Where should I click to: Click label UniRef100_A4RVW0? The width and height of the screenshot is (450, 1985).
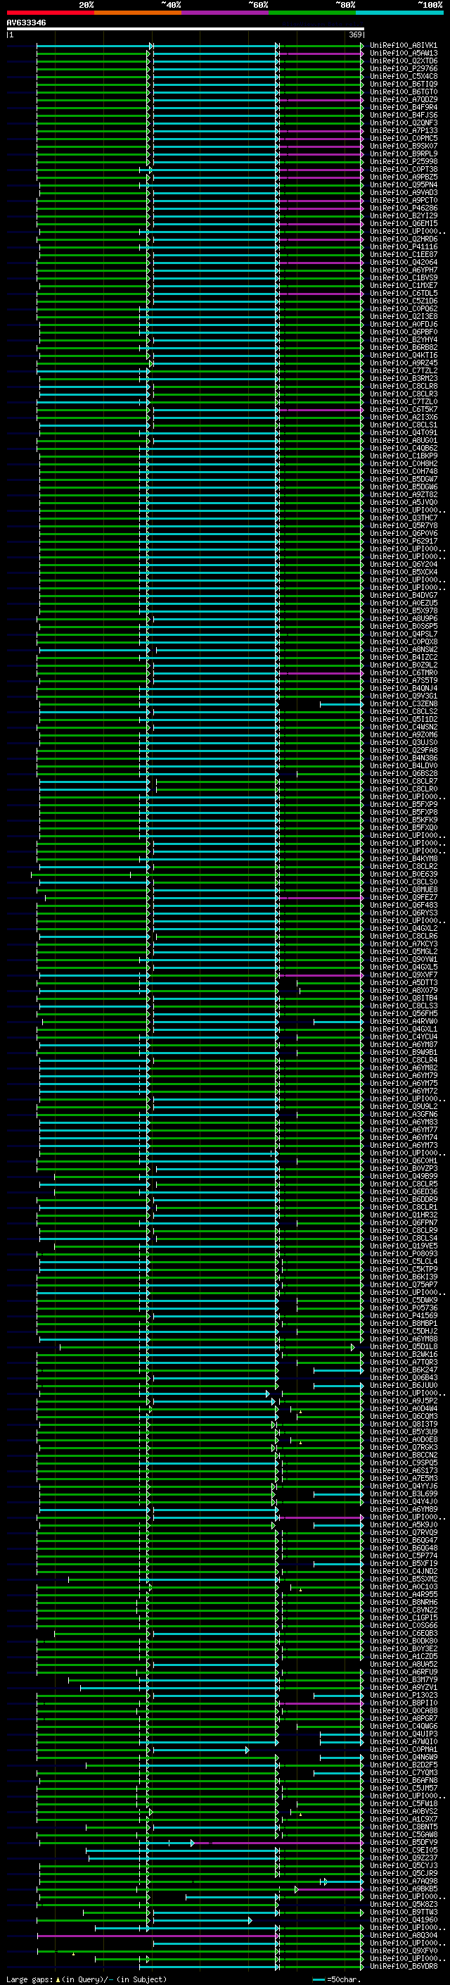404,1022
